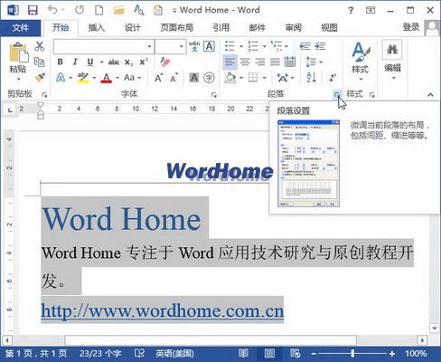Apply enclosed character (字) icon
This screenshot has height=362, width=441.
209,78
